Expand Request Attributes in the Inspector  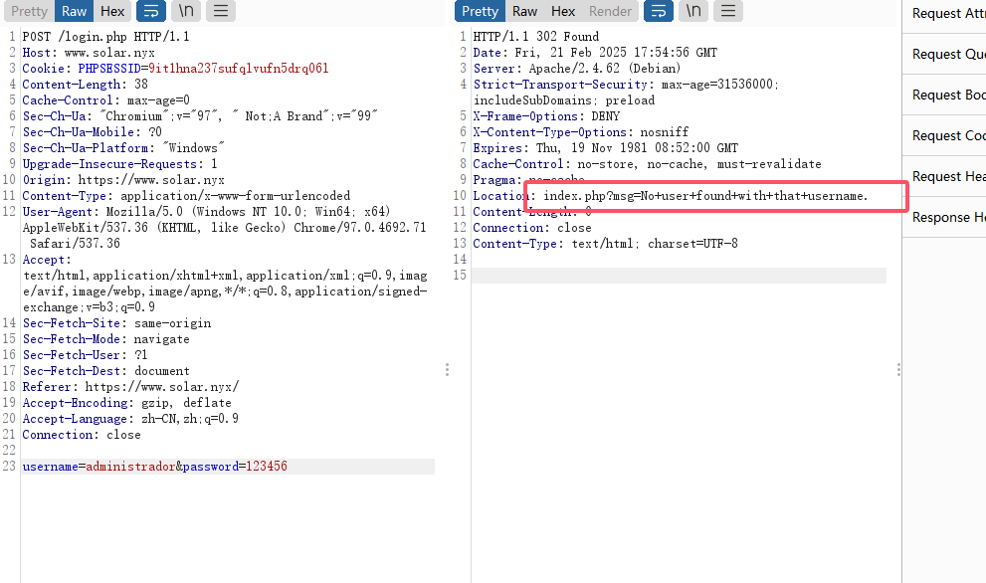[948, 14]
